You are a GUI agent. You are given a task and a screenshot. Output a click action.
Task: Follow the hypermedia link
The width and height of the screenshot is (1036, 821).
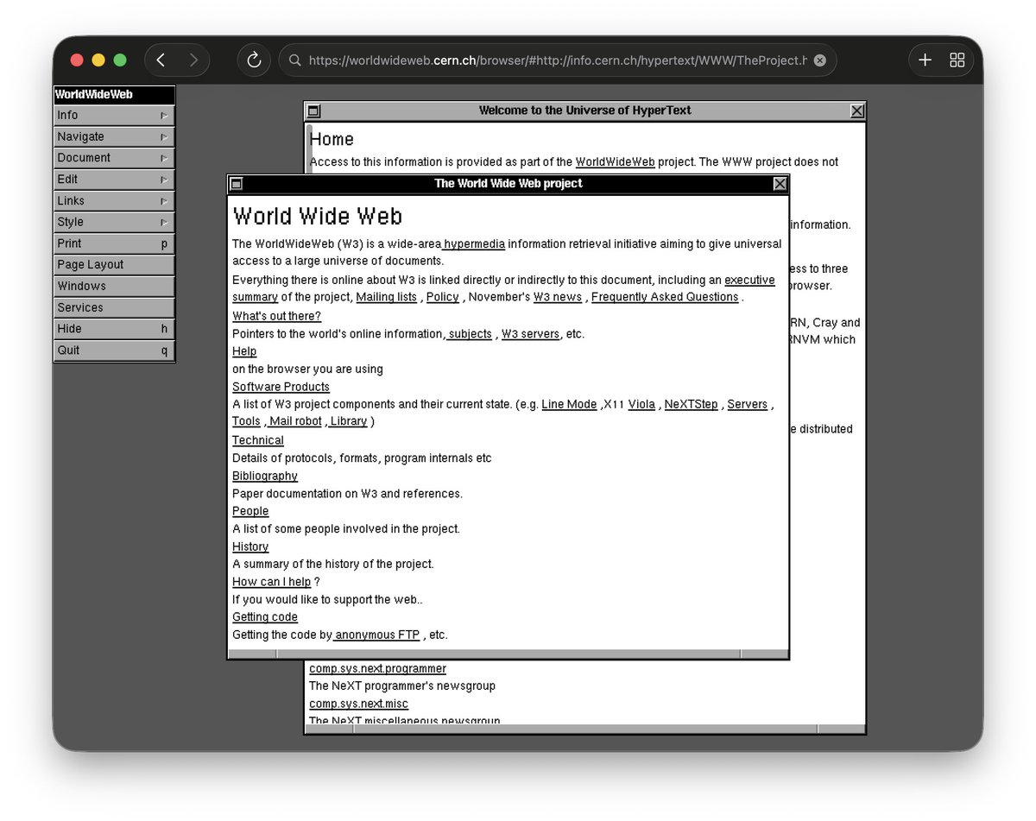tap(474, 244)
